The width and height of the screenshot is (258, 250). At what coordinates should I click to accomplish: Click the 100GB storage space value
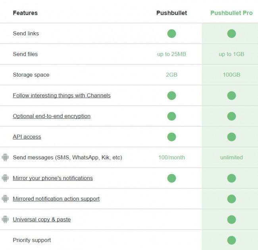click(231, 75)
